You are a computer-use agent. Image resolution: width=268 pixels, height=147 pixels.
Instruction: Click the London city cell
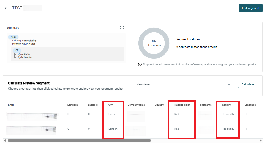click(x=113, y=129)
